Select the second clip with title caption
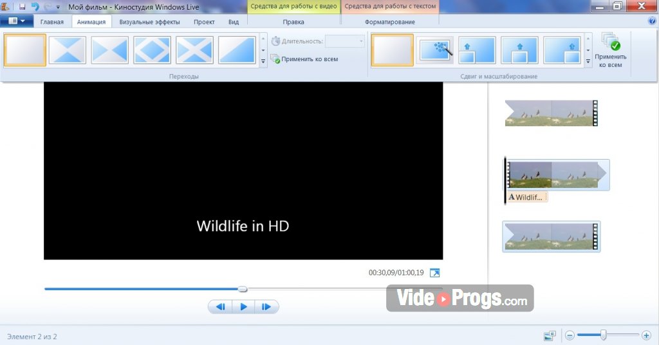This screenshot has height=345, width=659. point(558,174)
